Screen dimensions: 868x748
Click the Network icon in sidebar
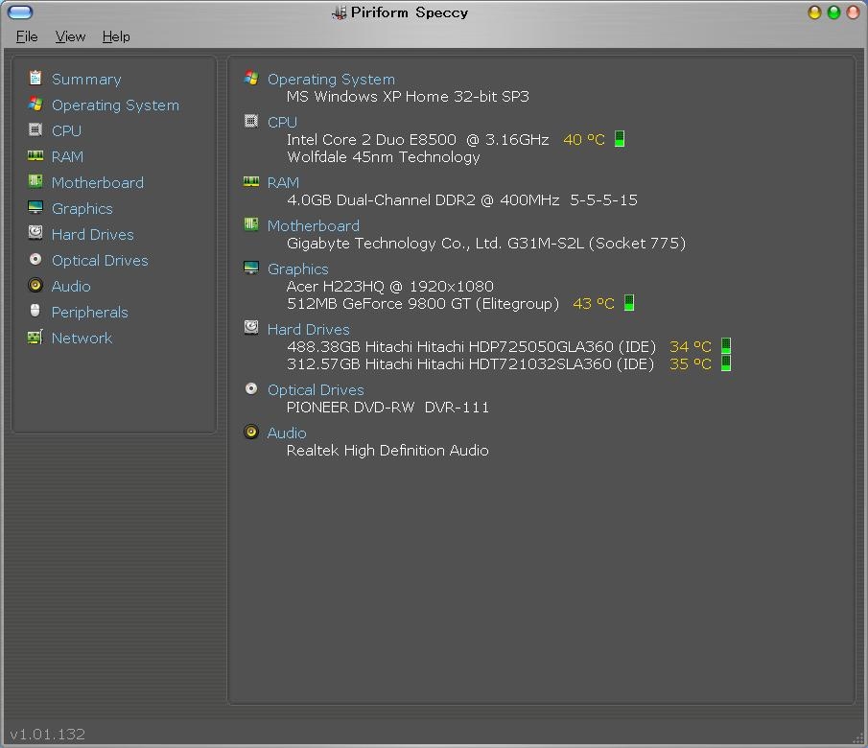(35, 338)
